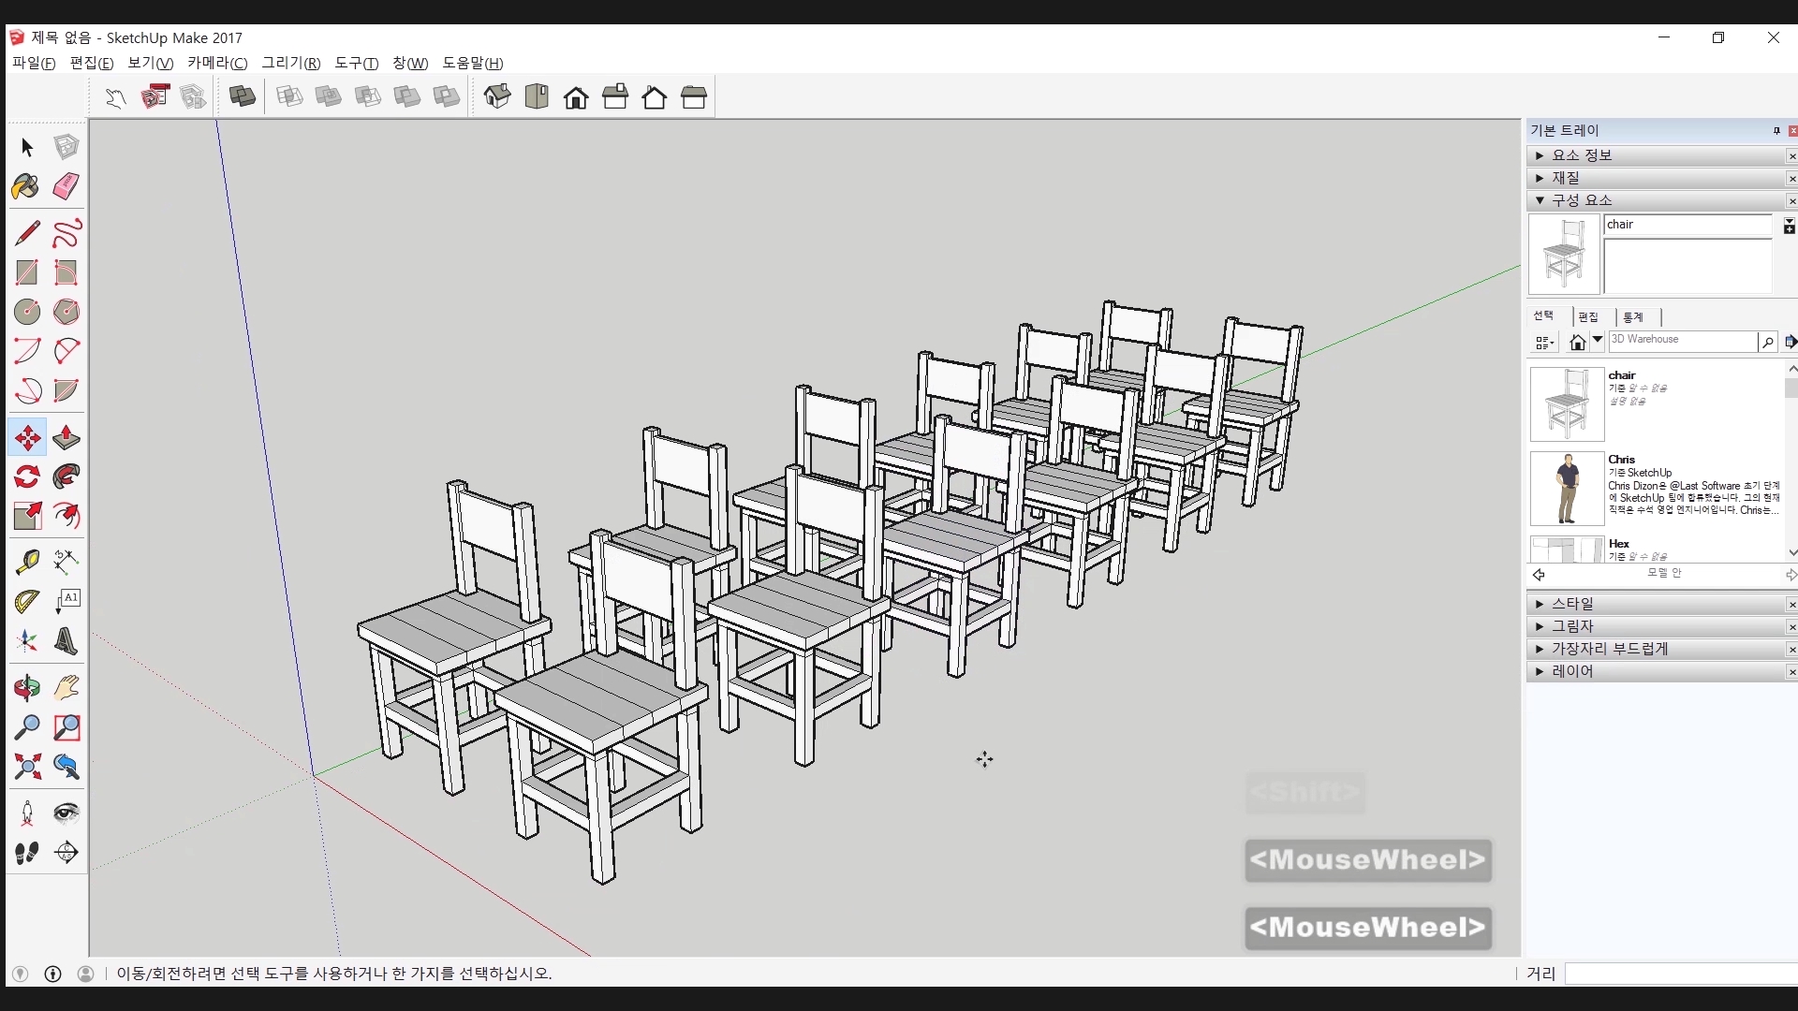Switch to the 편집 tab in components

tap(1588, 316)
